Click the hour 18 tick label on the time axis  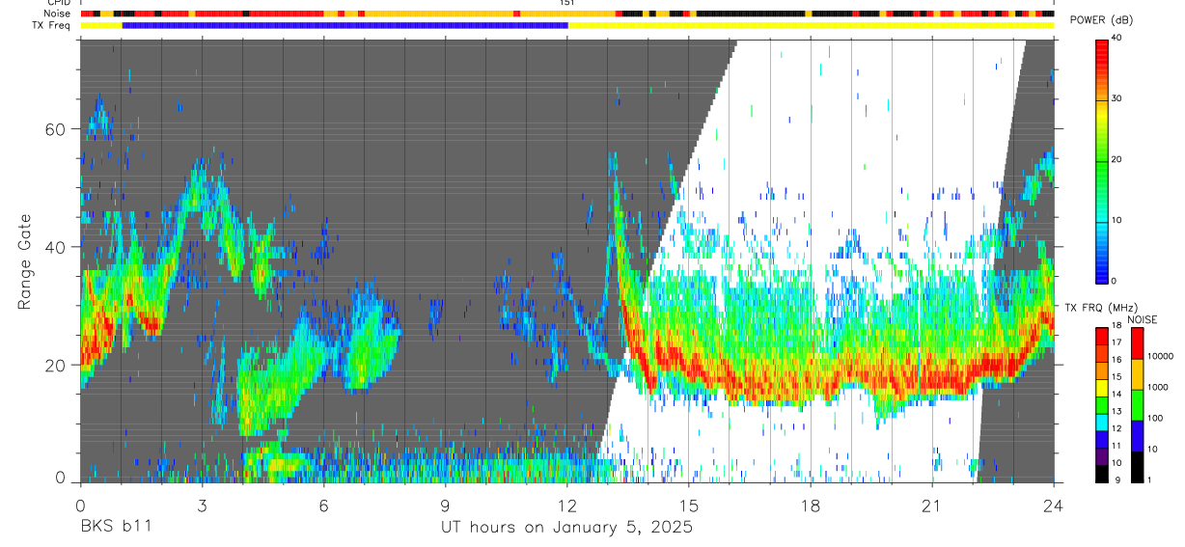click(x=811, y=506)
